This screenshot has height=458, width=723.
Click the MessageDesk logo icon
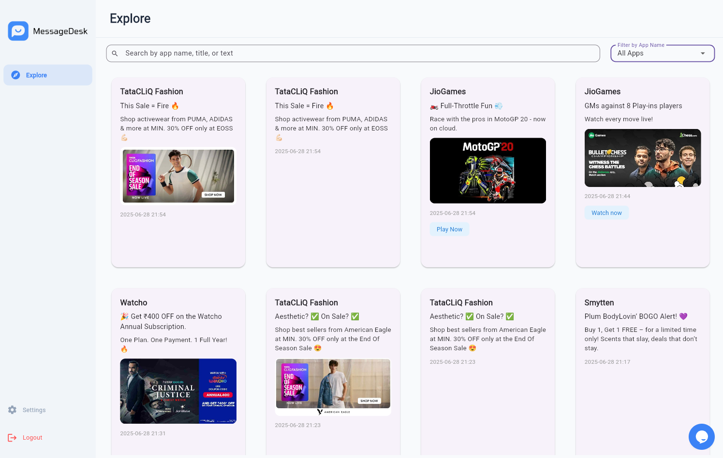tap(18, 31)
